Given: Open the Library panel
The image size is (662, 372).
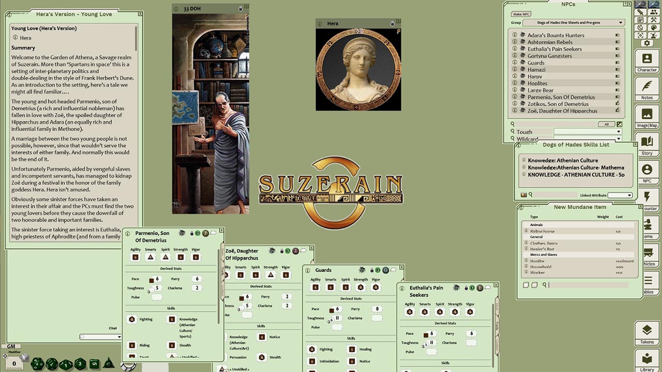Looking at the screenshot, I should pyautogui.click(x=646, y=358).
